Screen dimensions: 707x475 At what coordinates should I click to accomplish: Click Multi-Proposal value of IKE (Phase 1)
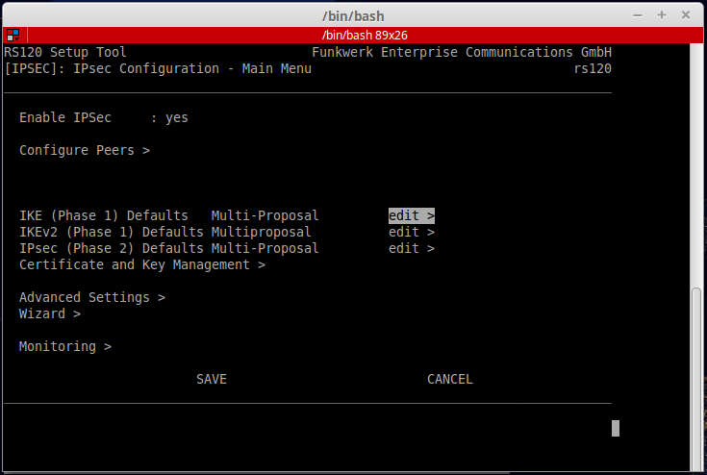[x=265, y=215]
